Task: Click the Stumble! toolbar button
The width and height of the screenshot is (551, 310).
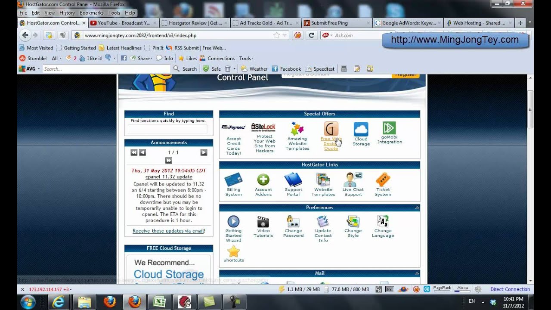Action: pos(33,58)
